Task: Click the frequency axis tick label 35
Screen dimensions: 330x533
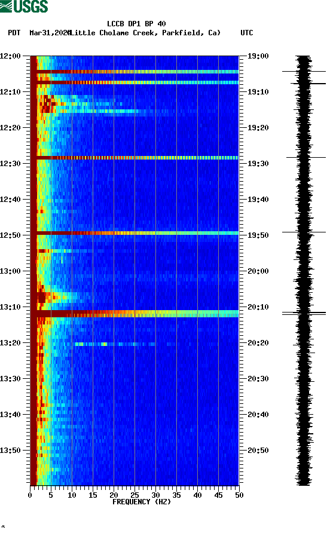Action: point(176,495)
